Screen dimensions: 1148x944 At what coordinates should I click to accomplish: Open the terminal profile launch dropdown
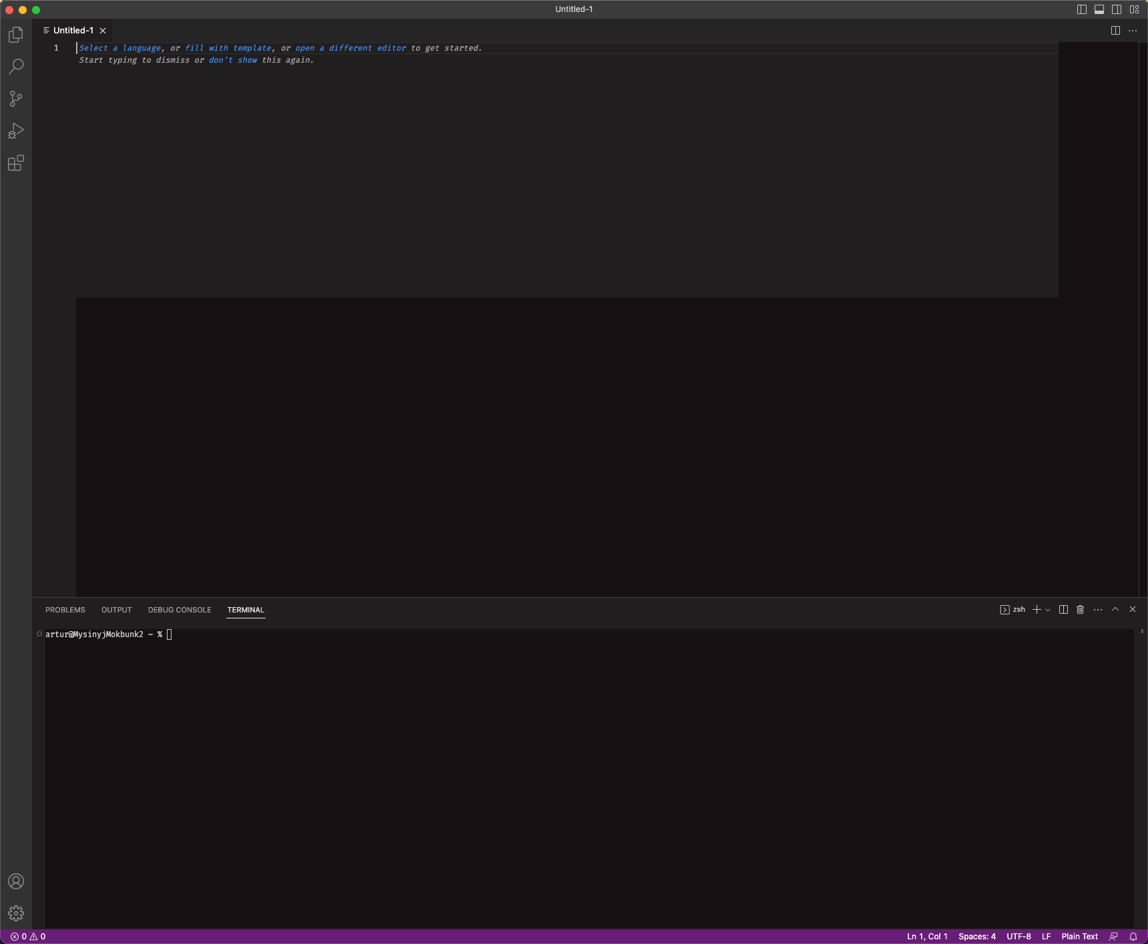click(x=1047, y=609)
